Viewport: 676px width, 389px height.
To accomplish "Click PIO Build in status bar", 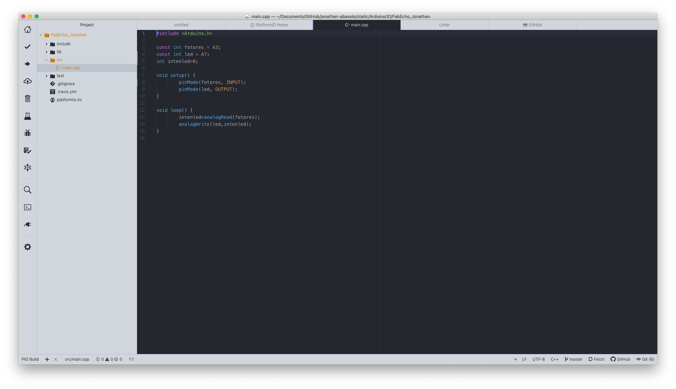I will [30, 359].
